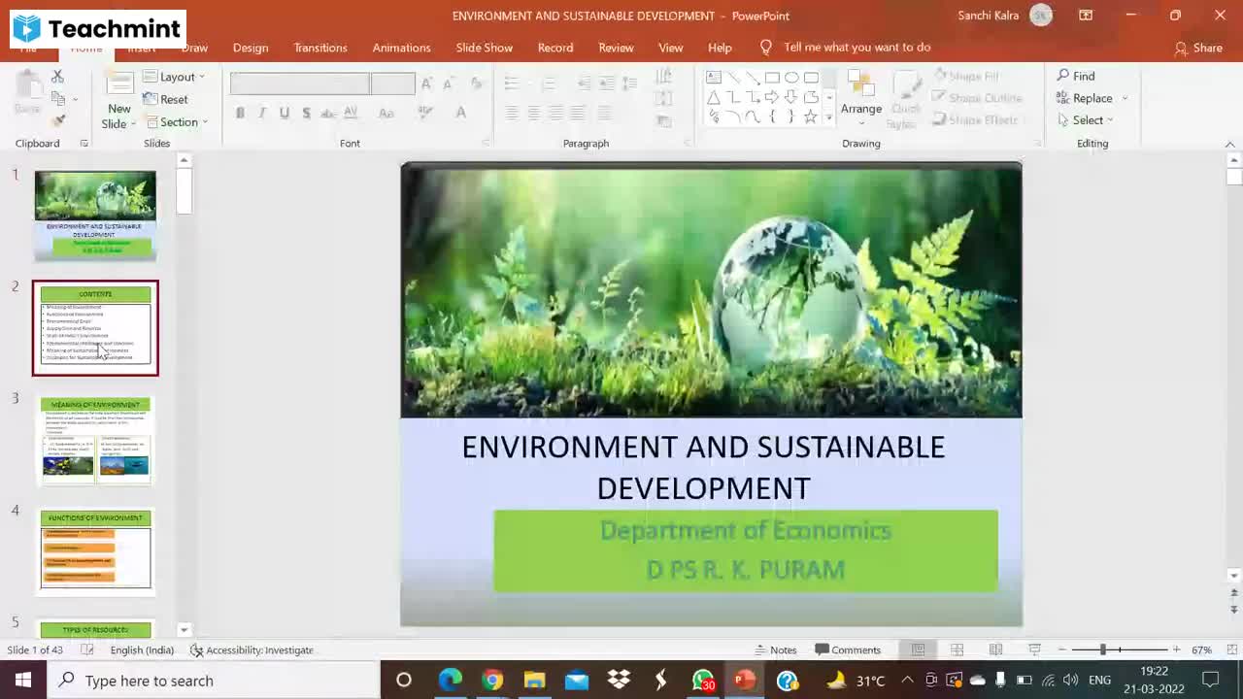Open Slide Sorter view from the status bar
Viewport: 1243px width, 699px height.
957,649
